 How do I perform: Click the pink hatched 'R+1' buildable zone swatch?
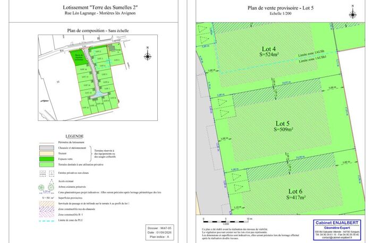click(x=47, y=214)
